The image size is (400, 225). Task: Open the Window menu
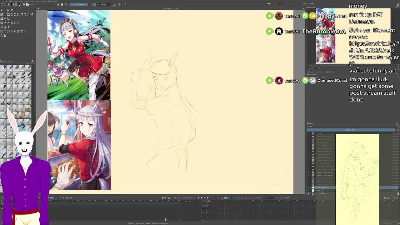50,1
